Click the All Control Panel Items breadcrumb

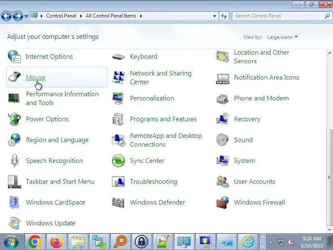point(111,16)
